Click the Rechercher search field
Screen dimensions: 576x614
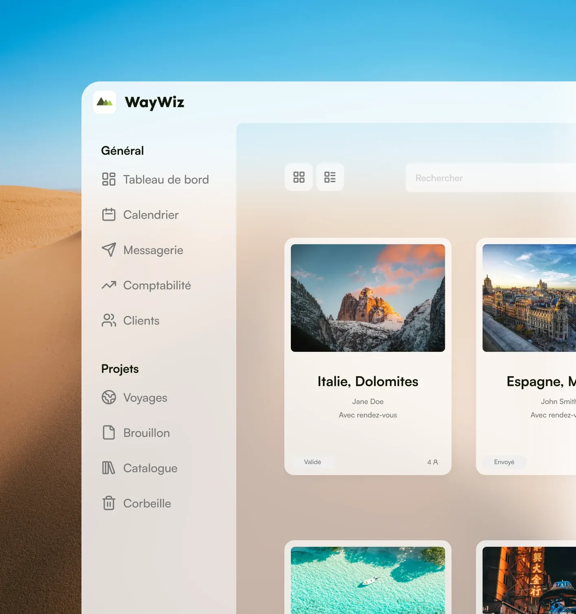(491, 178)
